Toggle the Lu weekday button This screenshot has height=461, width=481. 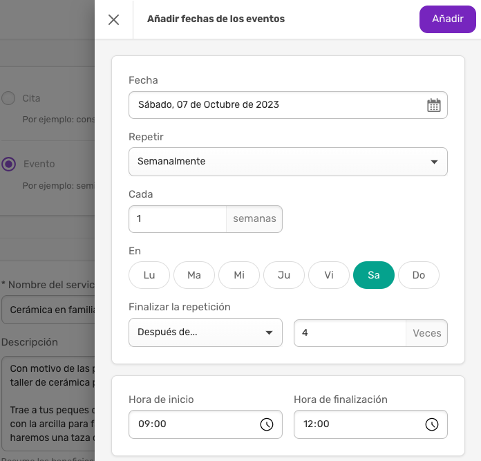coord(149,275)
